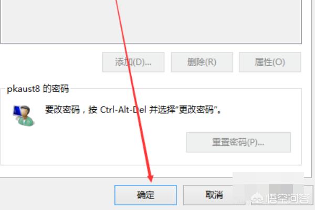Cancel the dialog with 取消

[x=214, y=195]
